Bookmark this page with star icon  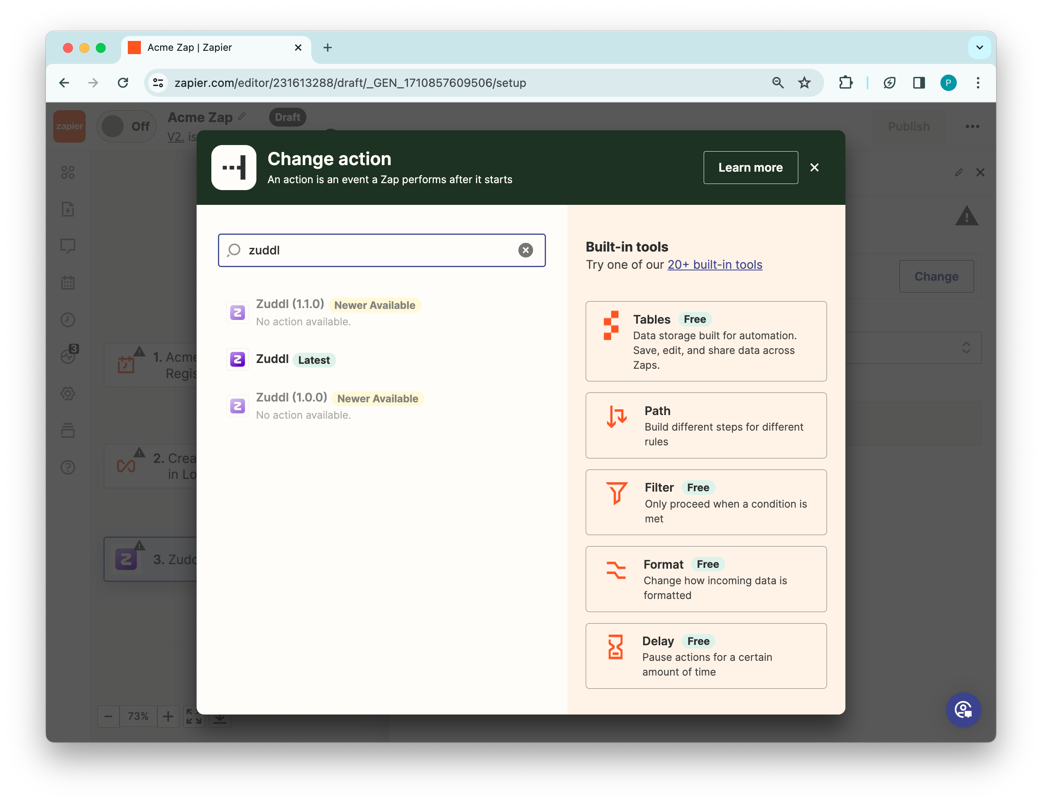804,83
